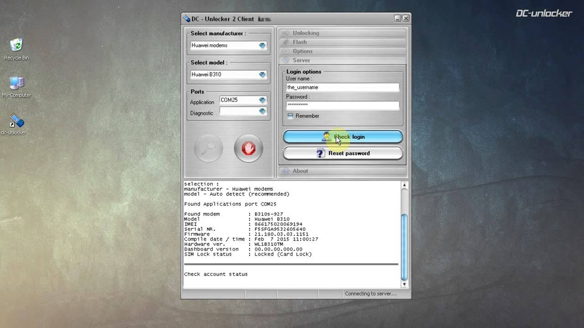Expand the Options section

[x=342, y=51]
